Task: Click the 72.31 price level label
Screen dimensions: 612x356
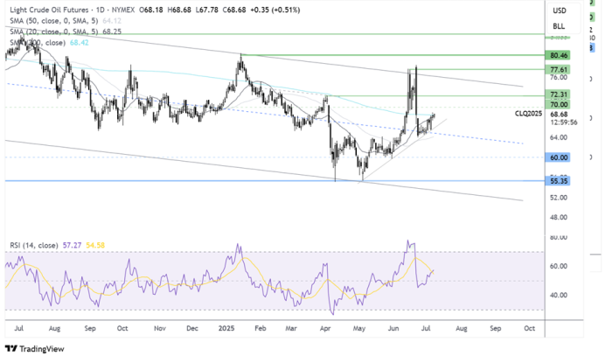Action: pos(559,94)
